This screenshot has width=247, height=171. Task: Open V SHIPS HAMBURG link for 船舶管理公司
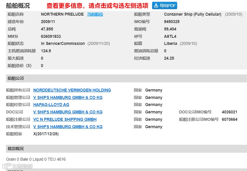click(68, 97)
